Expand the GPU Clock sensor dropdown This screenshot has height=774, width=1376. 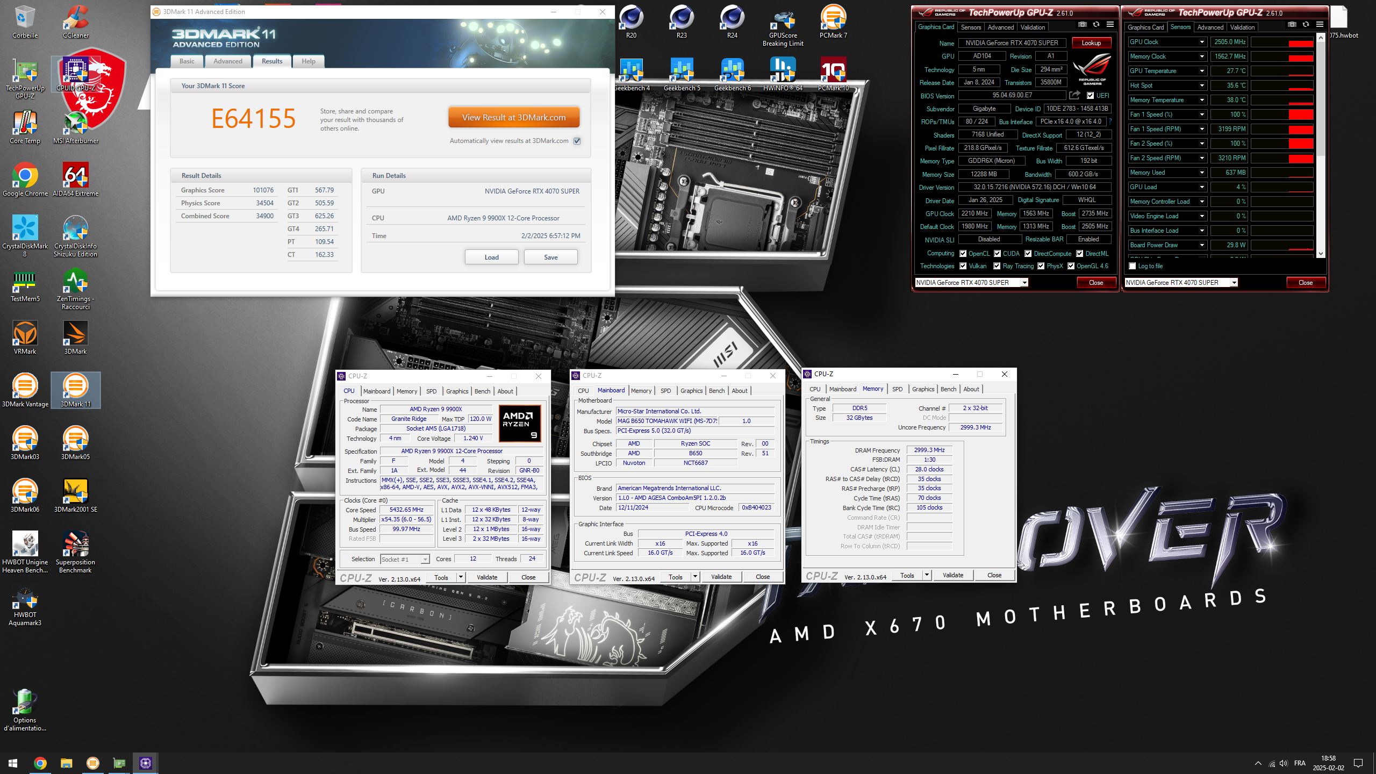point(1202,42)
